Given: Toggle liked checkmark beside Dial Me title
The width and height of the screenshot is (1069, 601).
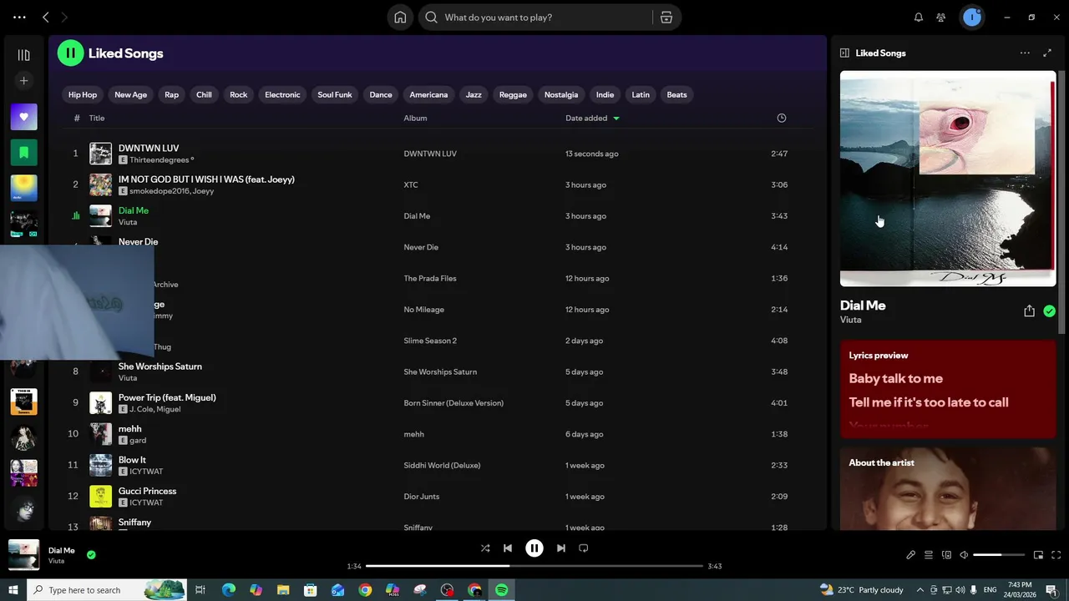Looking at the screenshot, I should 1049,311.
